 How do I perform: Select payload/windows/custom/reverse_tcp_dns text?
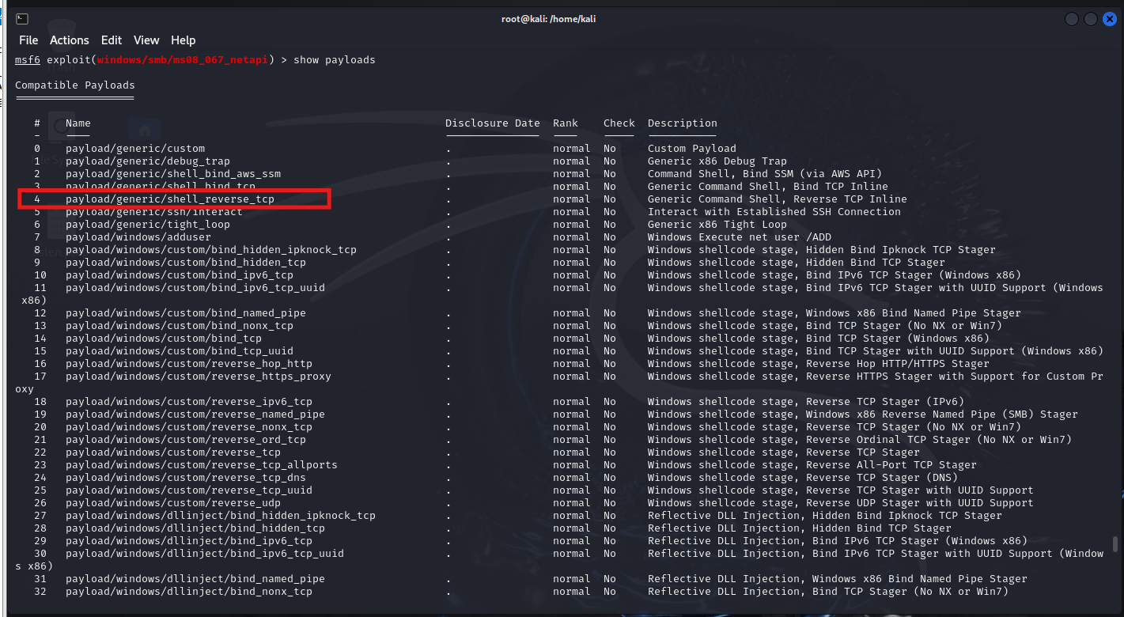click(186, 478)
